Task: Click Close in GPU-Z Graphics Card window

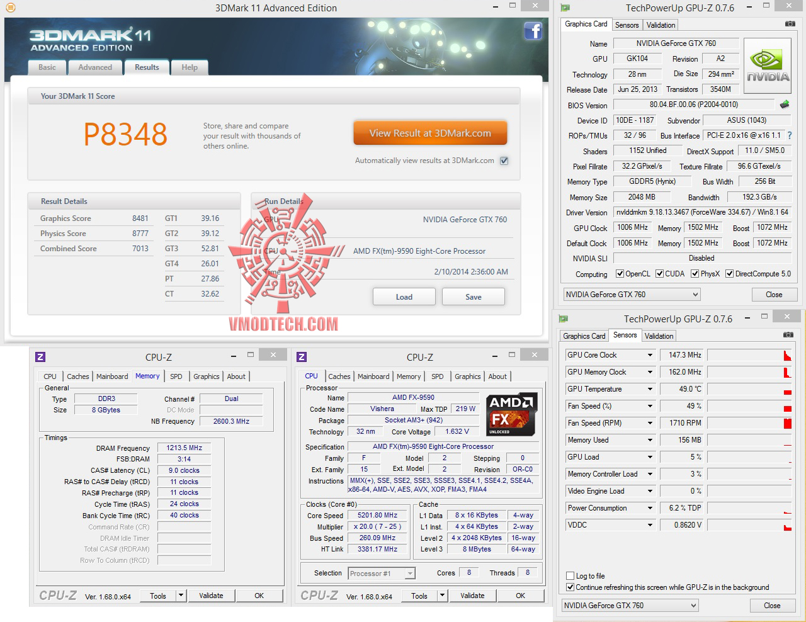Action: tap(774, 295)
